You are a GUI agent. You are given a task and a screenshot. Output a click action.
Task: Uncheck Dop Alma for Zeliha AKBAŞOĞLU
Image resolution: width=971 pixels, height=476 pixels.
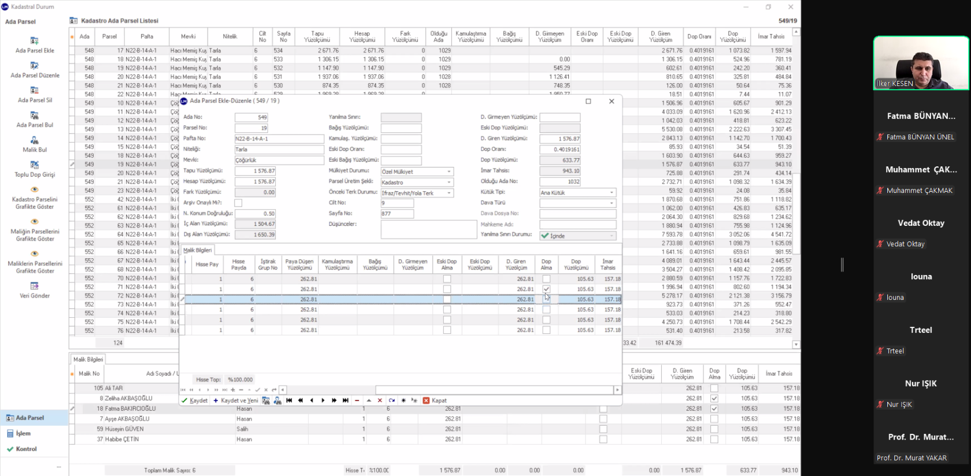(x=714, y=399)
